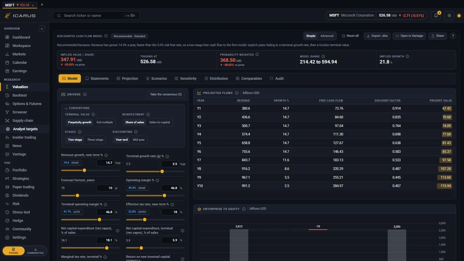Open the Audit tab
This screenshot has width=464, height=261.
277,79
